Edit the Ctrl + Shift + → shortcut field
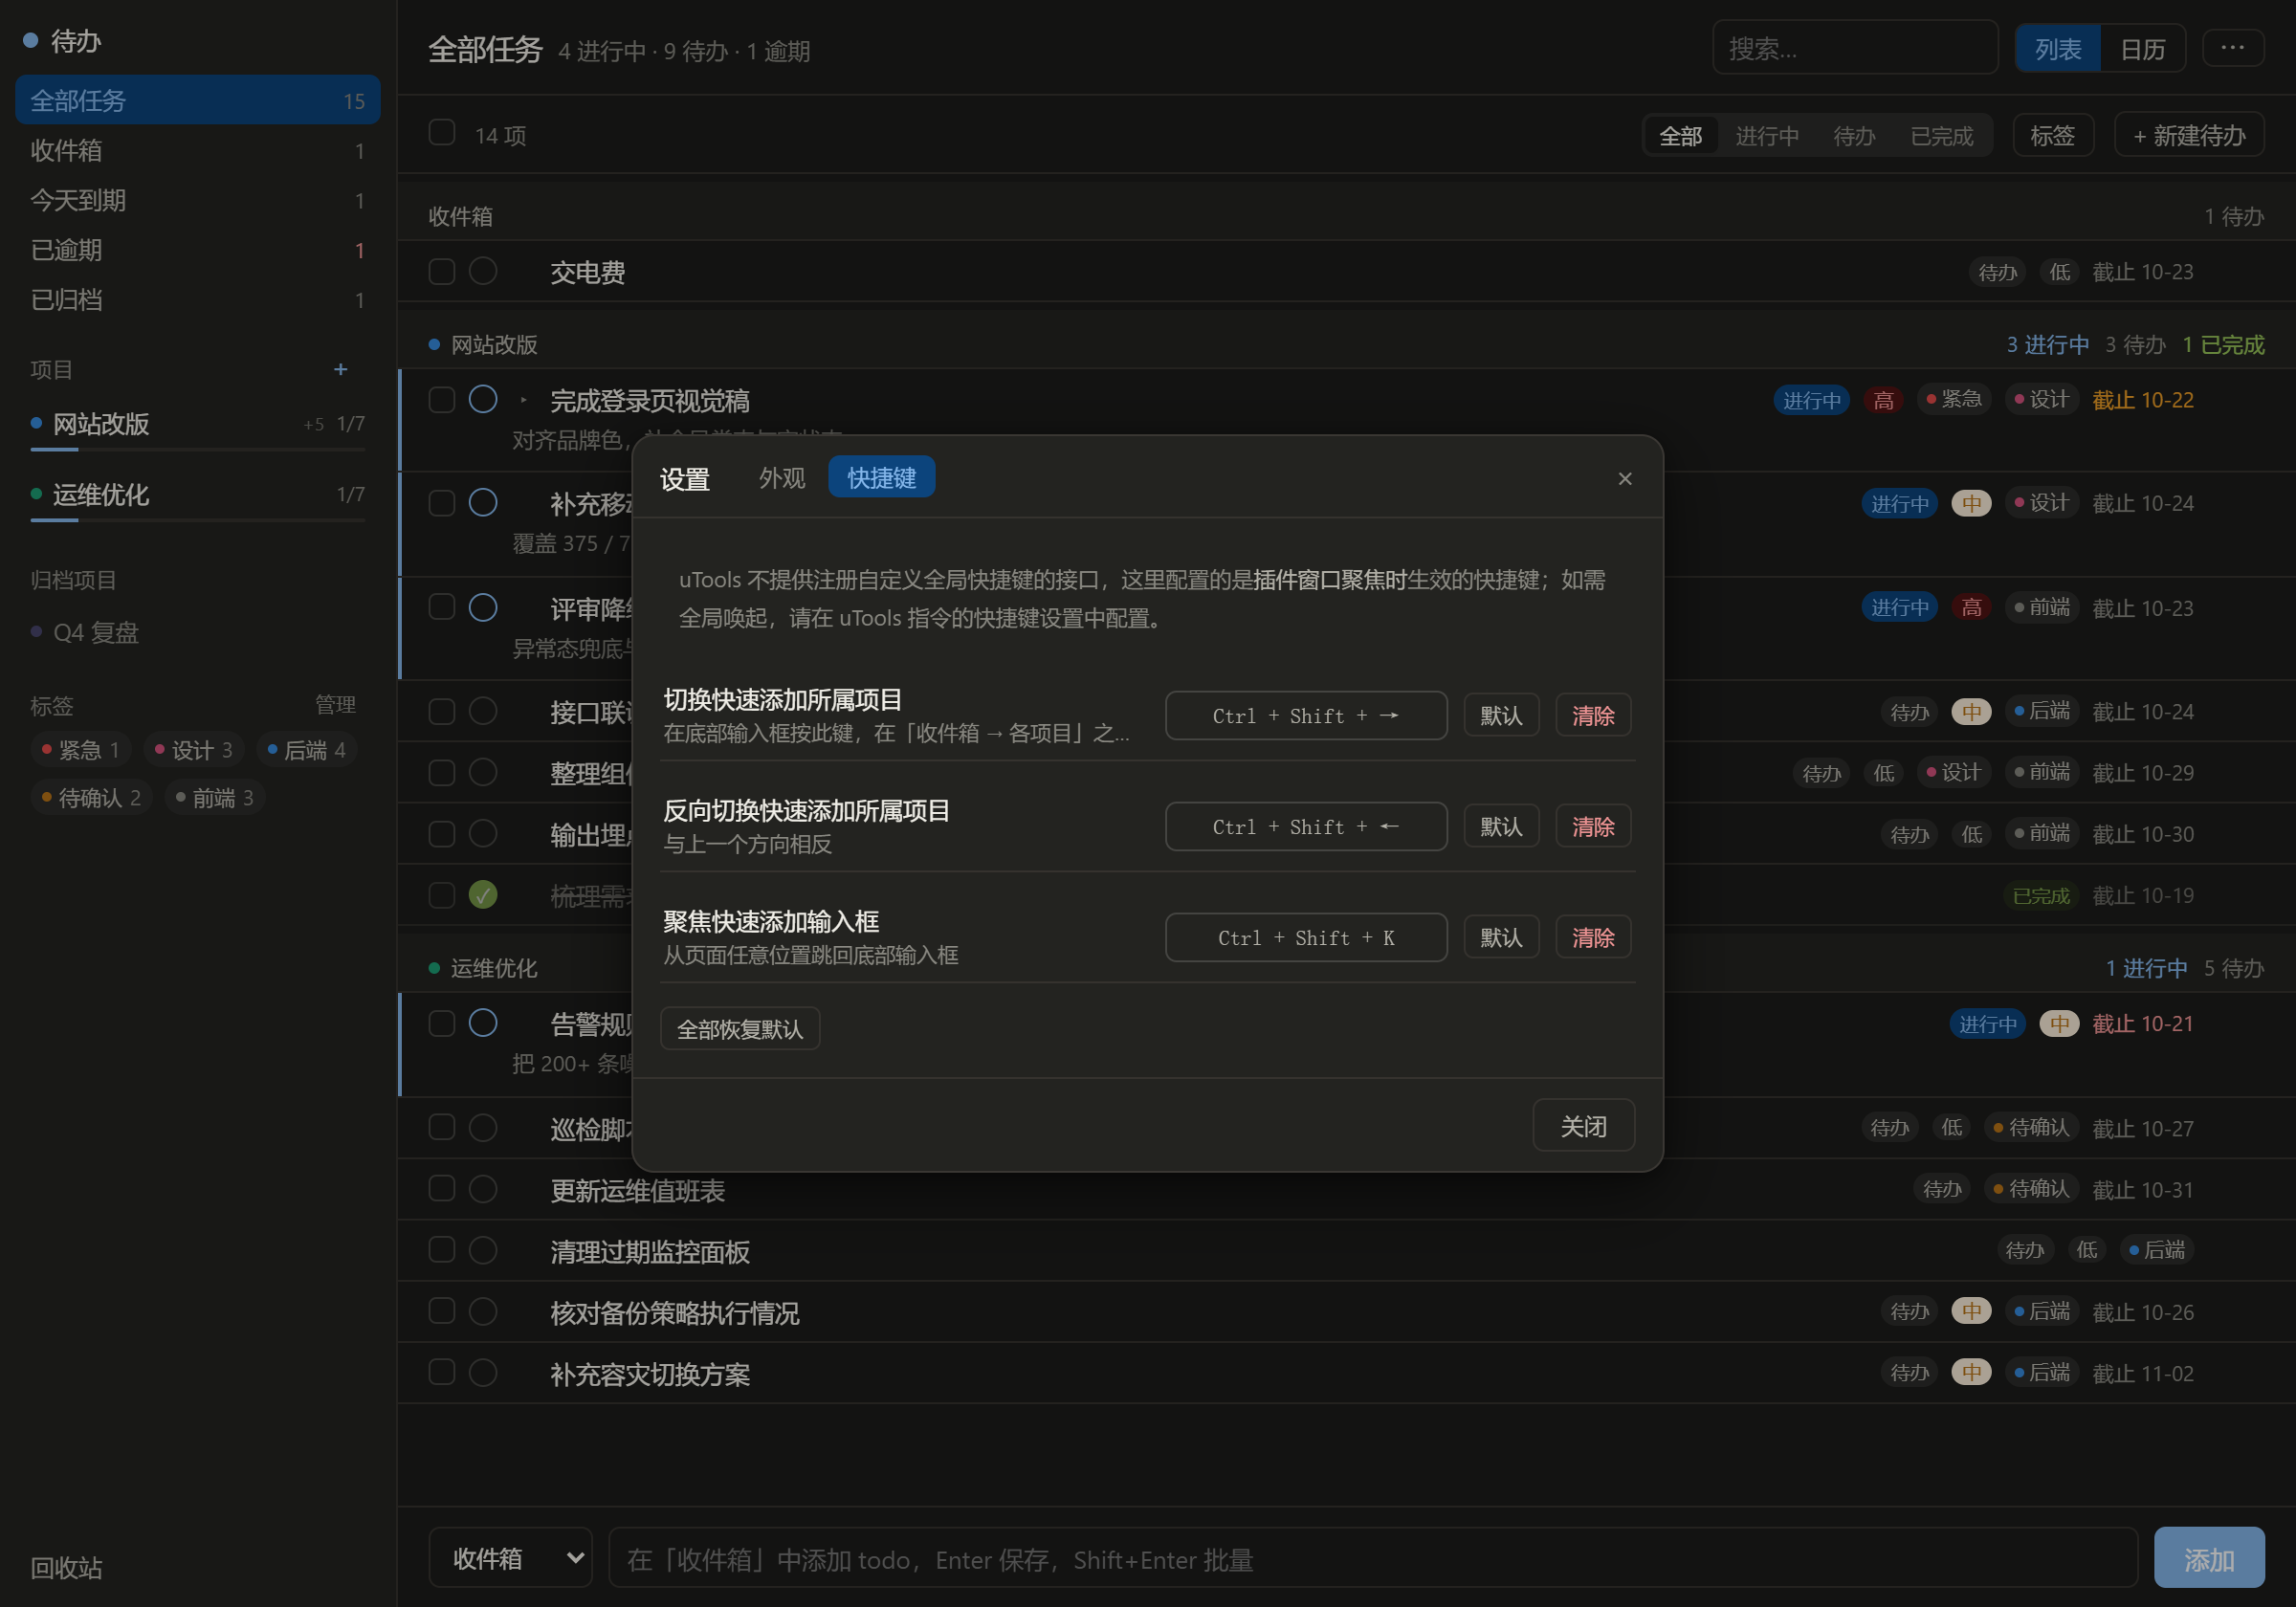This screenshot has width=2296, height=1607. click(1305, 715)
